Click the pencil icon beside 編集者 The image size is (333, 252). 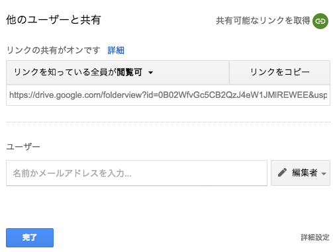coord(282,173)
